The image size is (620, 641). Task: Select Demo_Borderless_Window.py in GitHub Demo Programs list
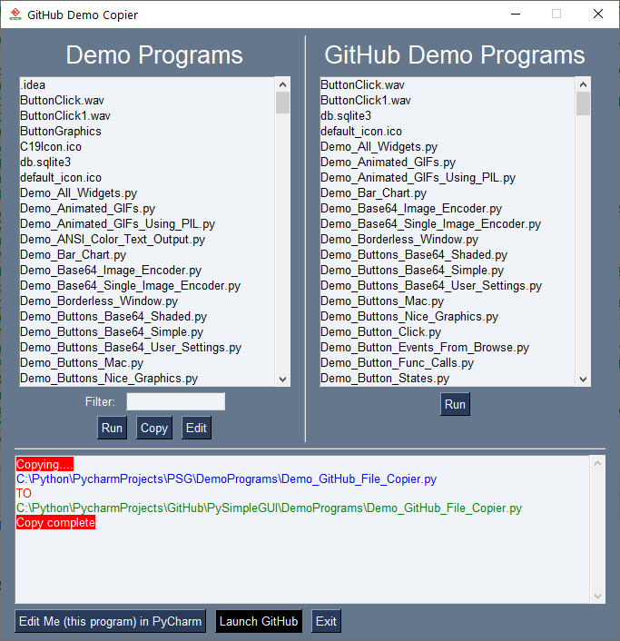pyautogui.click(x=448, y=240)
